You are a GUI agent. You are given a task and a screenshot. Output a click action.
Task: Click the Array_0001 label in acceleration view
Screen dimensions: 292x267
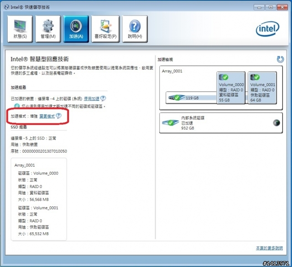(172, 71)
